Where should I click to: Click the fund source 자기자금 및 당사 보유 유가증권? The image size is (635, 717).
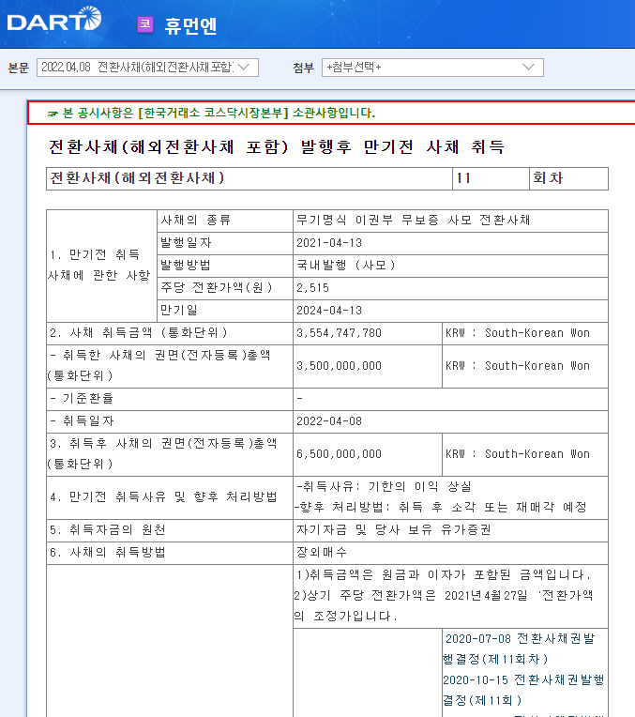point(394,530)
